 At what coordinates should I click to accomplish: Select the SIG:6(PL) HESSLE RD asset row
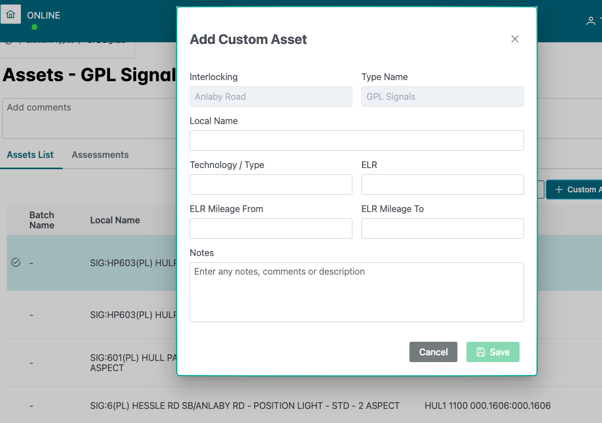click(245, 406)
